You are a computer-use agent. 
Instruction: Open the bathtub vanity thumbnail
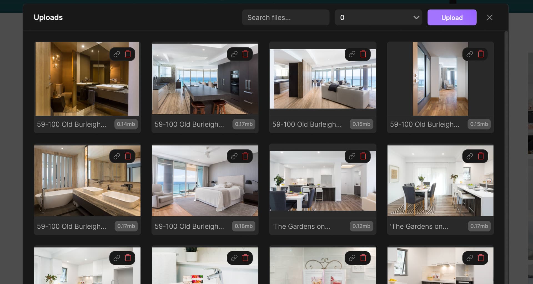(x=87, y=181)
